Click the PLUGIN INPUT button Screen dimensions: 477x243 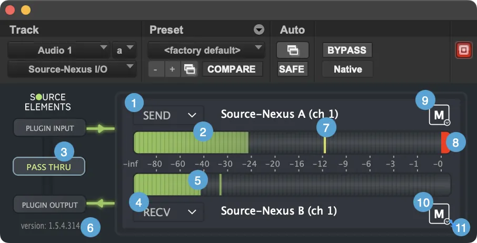pyautogui.click(x=49, y=128)
